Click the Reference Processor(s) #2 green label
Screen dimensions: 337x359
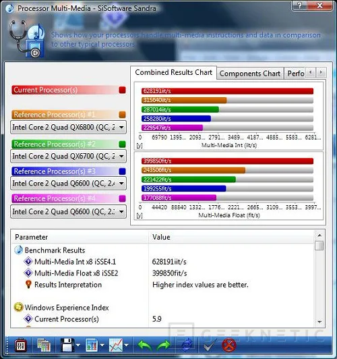tap(55, 144)
